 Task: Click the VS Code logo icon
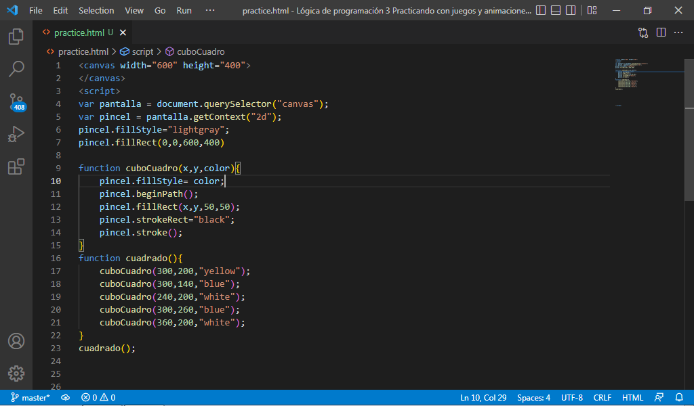[12, 10]
